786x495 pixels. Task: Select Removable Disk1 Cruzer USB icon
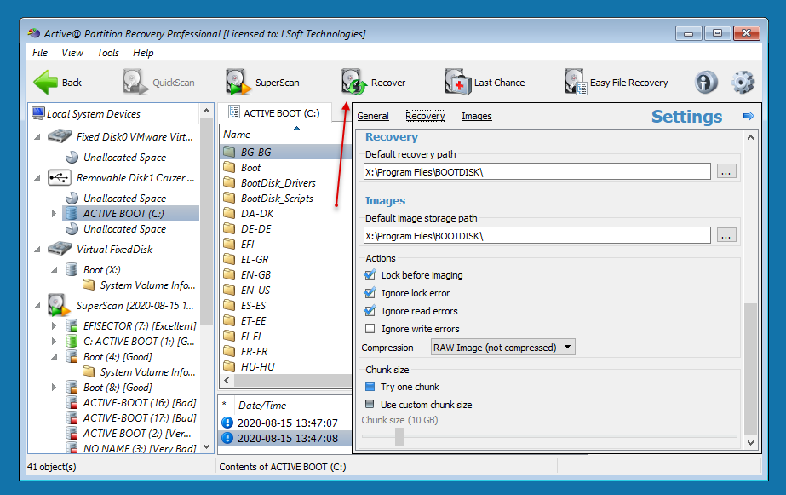pos(59,177)
